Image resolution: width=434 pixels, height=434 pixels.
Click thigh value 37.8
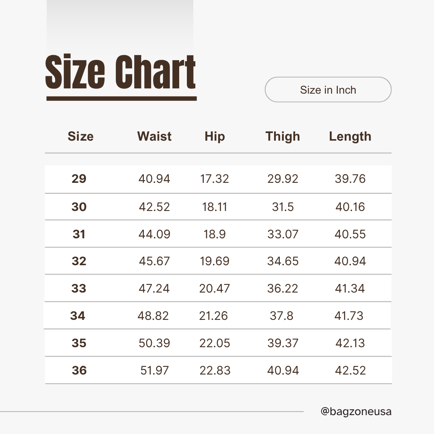click(x=281, y=315)
